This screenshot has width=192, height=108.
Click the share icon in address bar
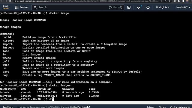(166, 1)
